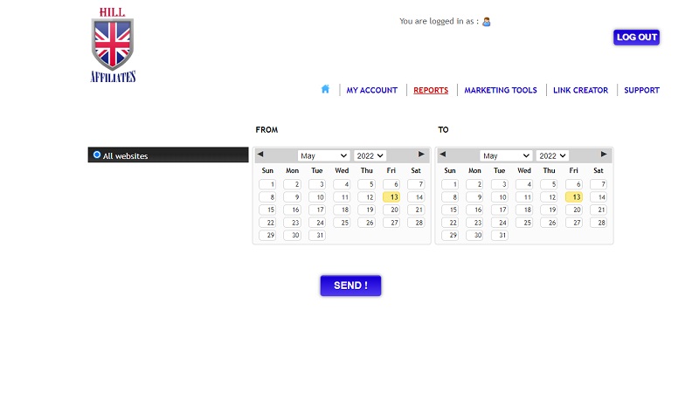The image size is (699, 399).
Task: Select May 10 in FROM calendar
Action: 317,196
